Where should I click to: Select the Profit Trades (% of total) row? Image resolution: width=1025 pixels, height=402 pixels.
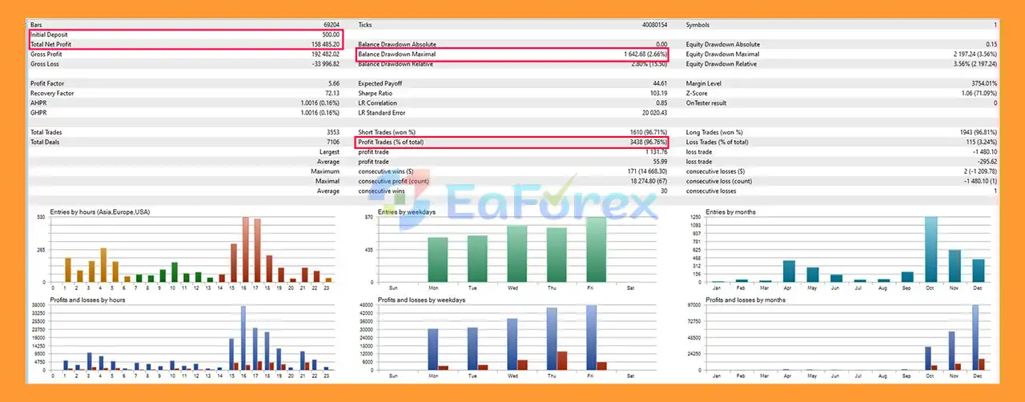coord(511,142)
